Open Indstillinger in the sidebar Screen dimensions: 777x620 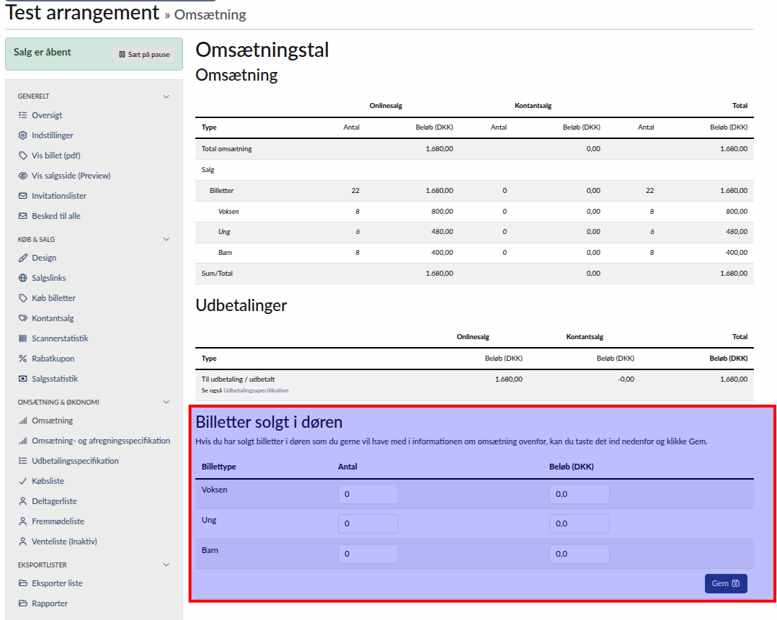53,135
